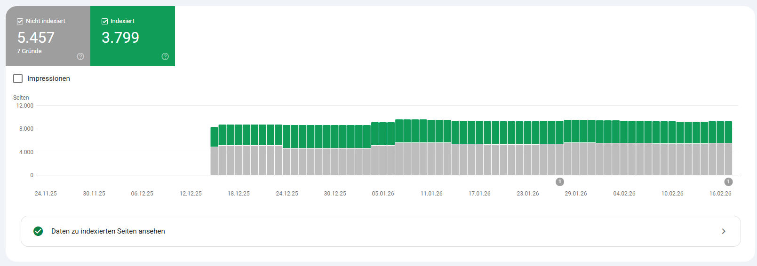Click gray bar segment at 10.02.26
This screenshot has width=757, height=266.
click(x=672, y=159)
